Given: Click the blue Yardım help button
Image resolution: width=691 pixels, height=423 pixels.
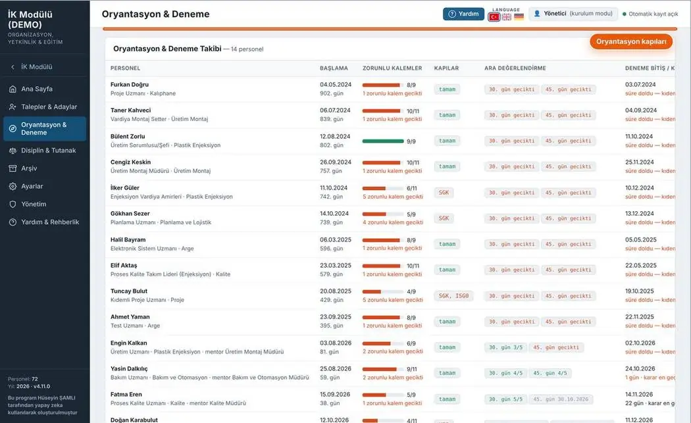Looking at the screenshot, I should (463, 14).
